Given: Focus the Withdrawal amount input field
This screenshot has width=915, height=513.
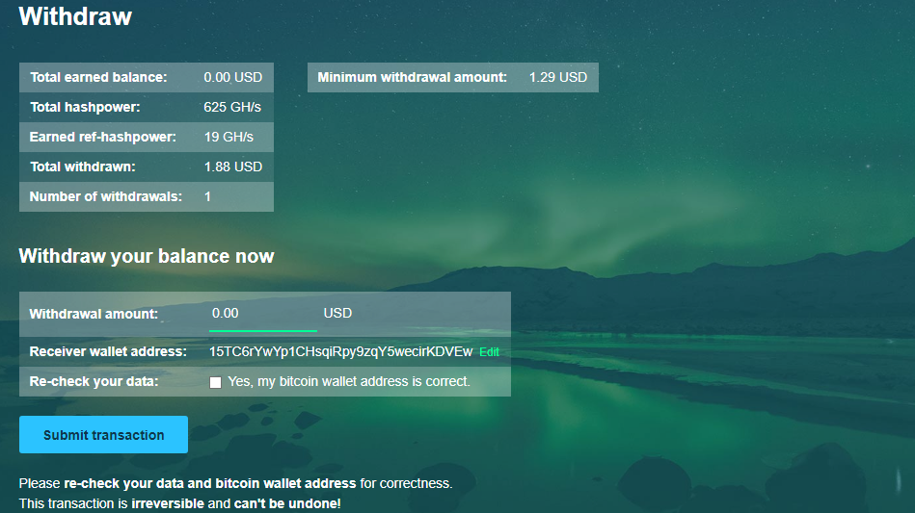Looking at the screenshot, I should click(x=262, y=314).
